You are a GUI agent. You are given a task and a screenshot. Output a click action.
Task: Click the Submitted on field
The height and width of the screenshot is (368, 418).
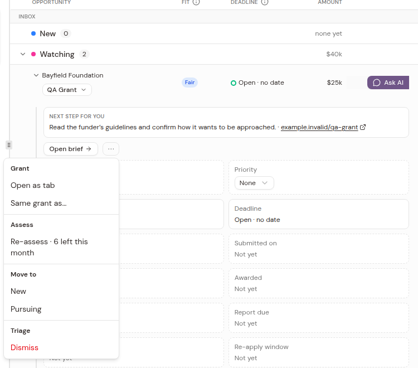(x=319, y=249)
